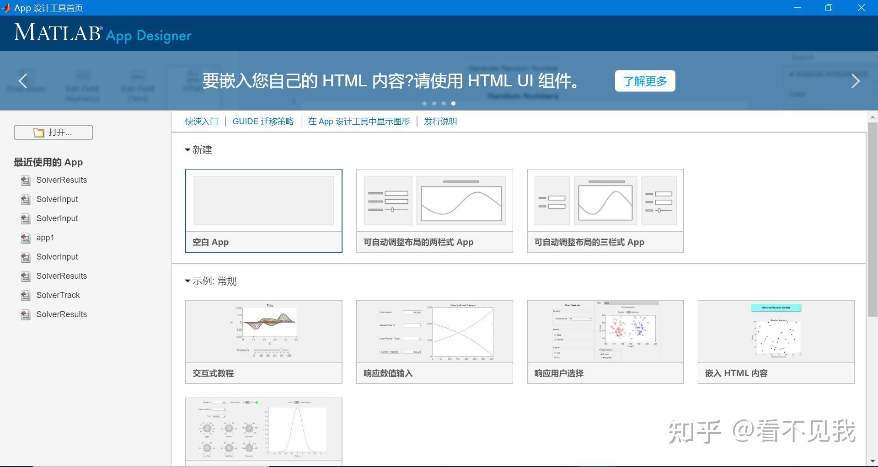Open the 发行说明 link
The width and height of the screenshot is (878, 467).
[x=440, y=121]
